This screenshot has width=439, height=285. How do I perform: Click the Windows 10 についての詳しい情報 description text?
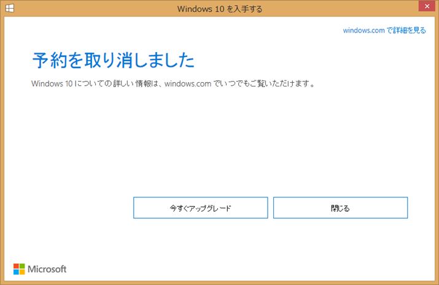pyautogui.click(x=173, y=83)
